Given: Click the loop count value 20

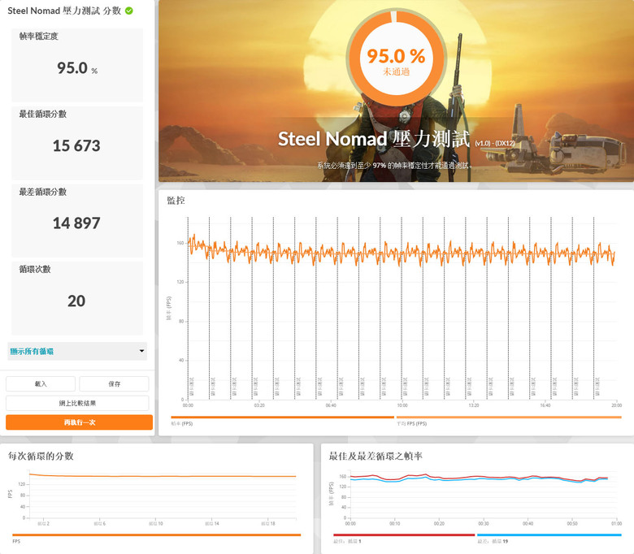Looking at the screenshot, I should pyautogui.click(x=76, y=301).
